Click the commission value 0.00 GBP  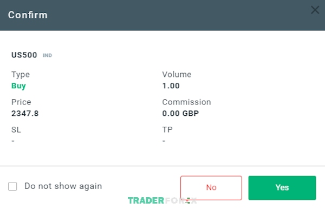[180, 114]
